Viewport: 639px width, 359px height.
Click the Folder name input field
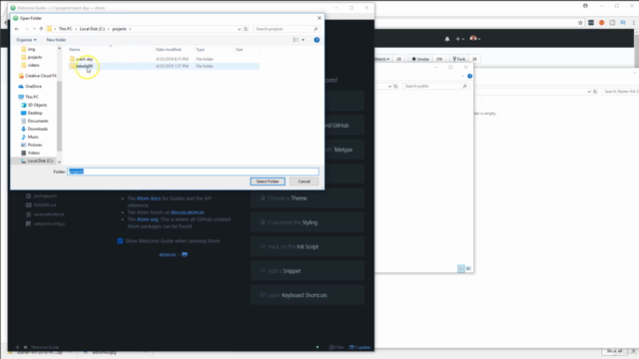point(193,172)
